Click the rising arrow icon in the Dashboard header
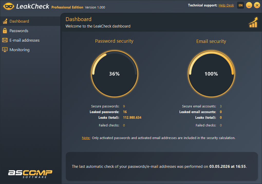The image size is (262, 184). (x=253, y=23)
